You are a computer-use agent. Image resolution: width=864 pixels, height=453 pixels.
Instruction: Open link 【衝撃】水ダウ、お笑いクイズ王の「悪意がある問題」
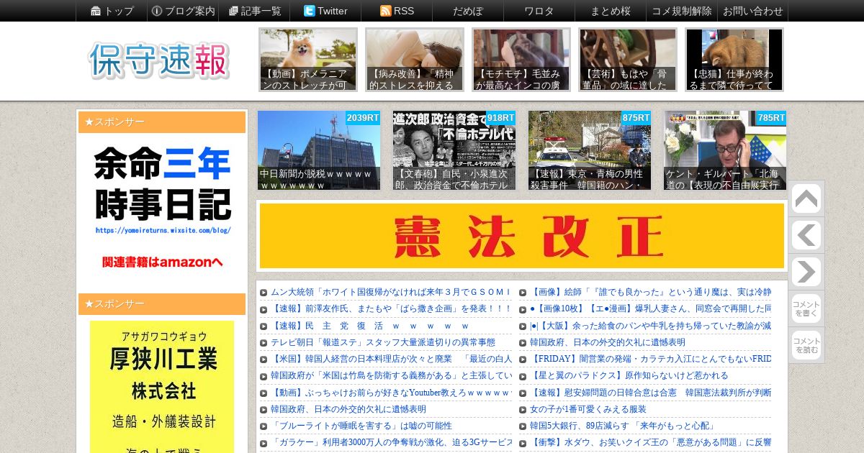pos(650,442)
